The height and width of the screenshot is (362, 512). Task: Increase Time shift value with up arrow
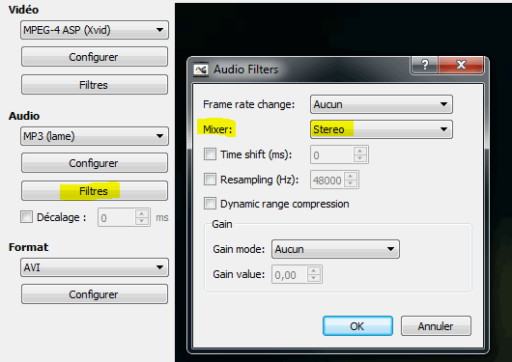(359, 151)
